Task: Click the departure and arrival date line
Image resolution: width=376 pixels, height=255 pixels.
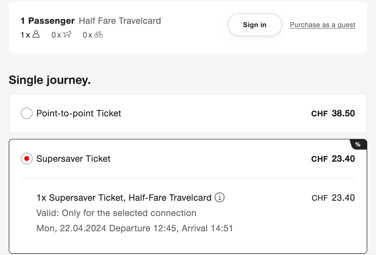Action: click(135, 228)
